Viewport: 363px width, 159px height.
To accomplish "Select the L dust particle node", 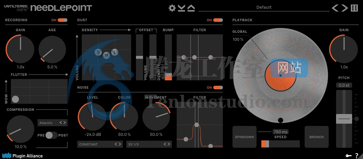I will (x=115, y=52).
